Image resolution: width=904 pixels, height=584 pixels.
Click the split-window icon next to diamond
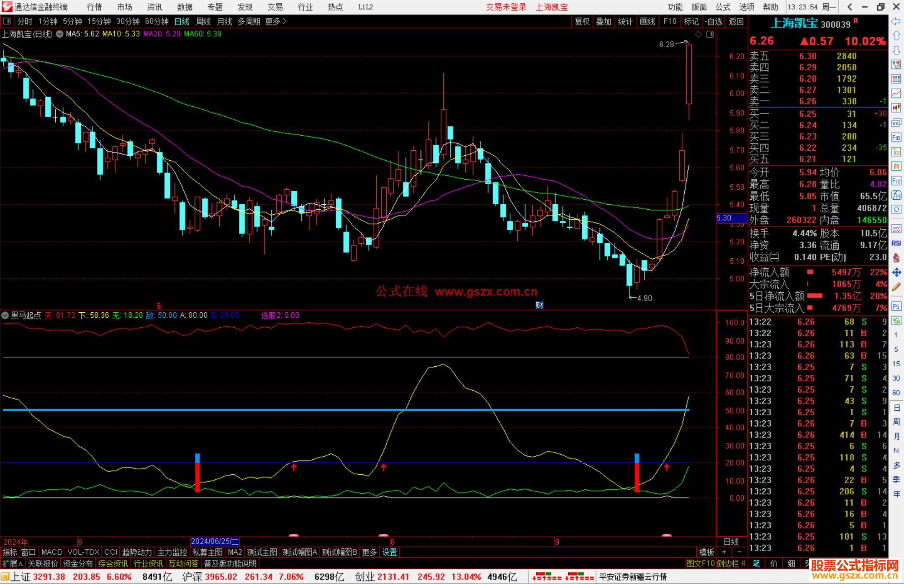710,34
